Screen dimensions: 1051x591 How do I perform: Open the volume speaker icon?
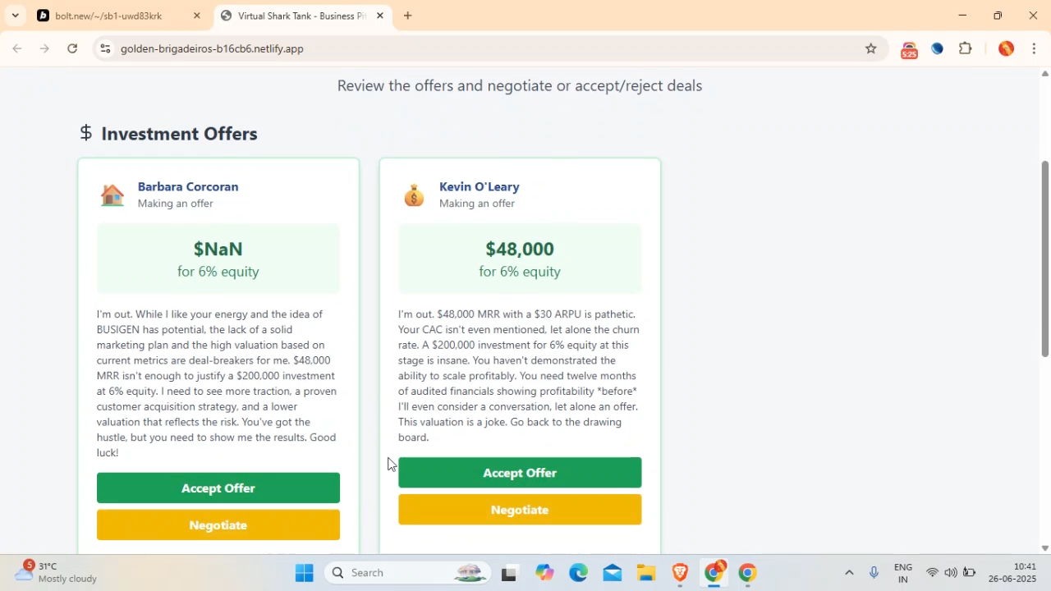951,573
